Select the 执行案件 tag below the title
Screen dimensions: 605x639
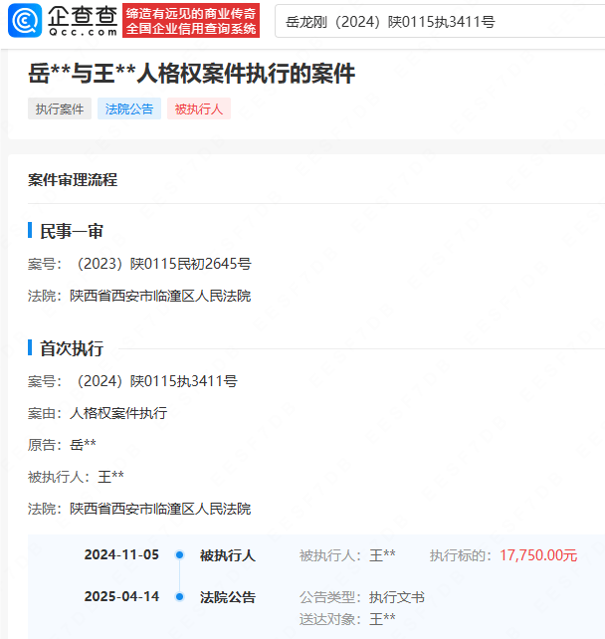(x=60, y=109)
